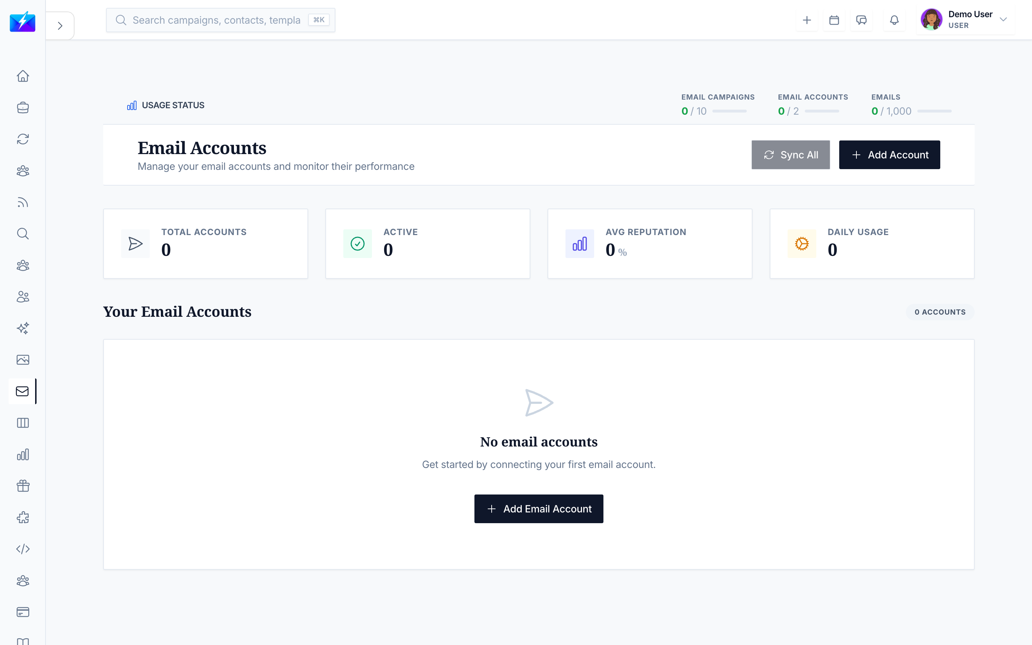This screenshot has height=645, width=1032.
Task: Open the credit card billing sidebar icon
Action: pyautogui.click(x=23, y=612)
